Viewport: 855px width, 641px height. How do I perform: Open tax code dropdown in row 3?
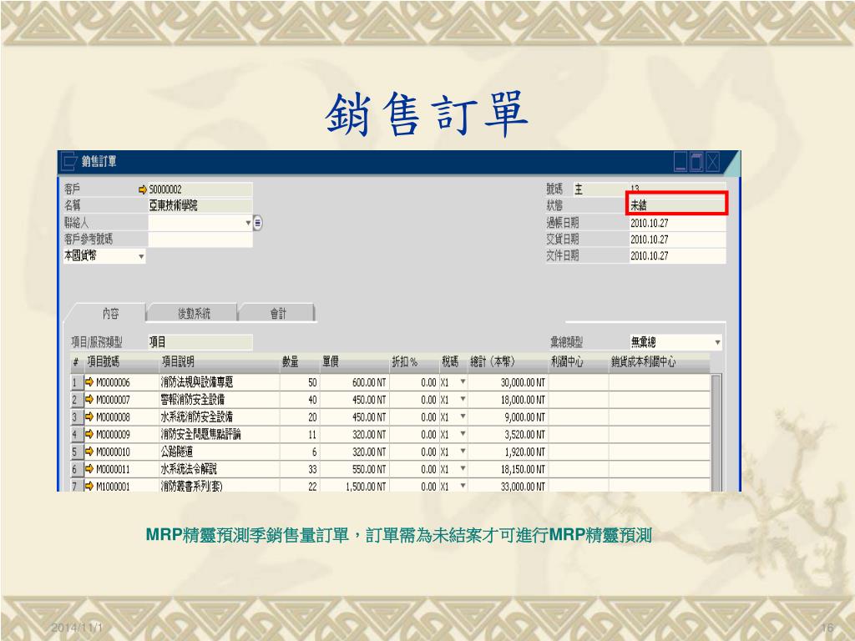click(463, 417)
